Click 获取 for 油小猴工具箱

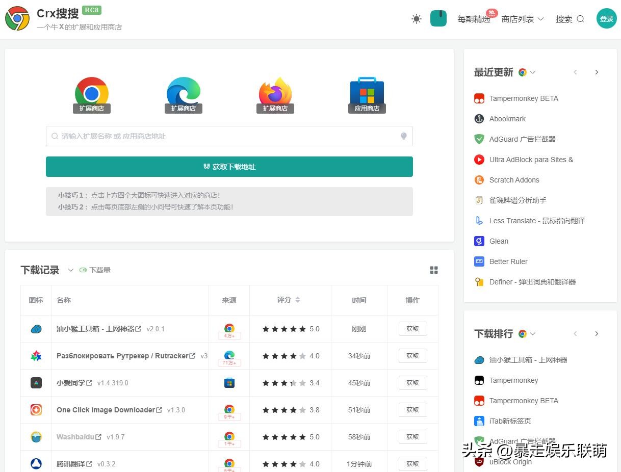[412, 329]
